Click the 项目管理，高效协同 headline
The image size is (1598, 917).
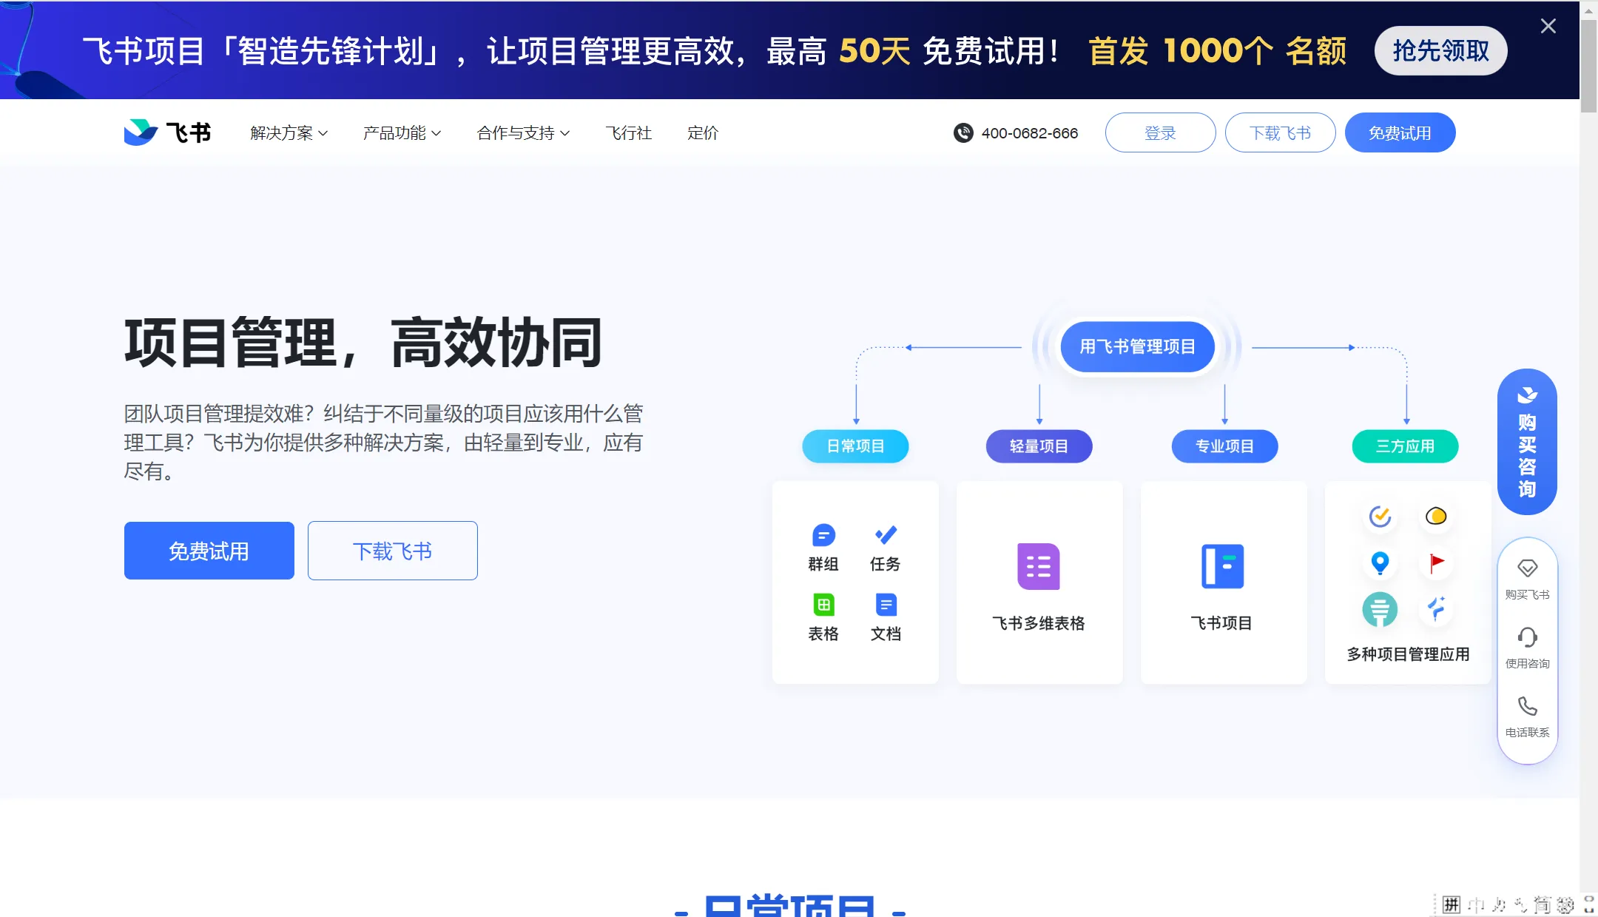pos(363,343)
